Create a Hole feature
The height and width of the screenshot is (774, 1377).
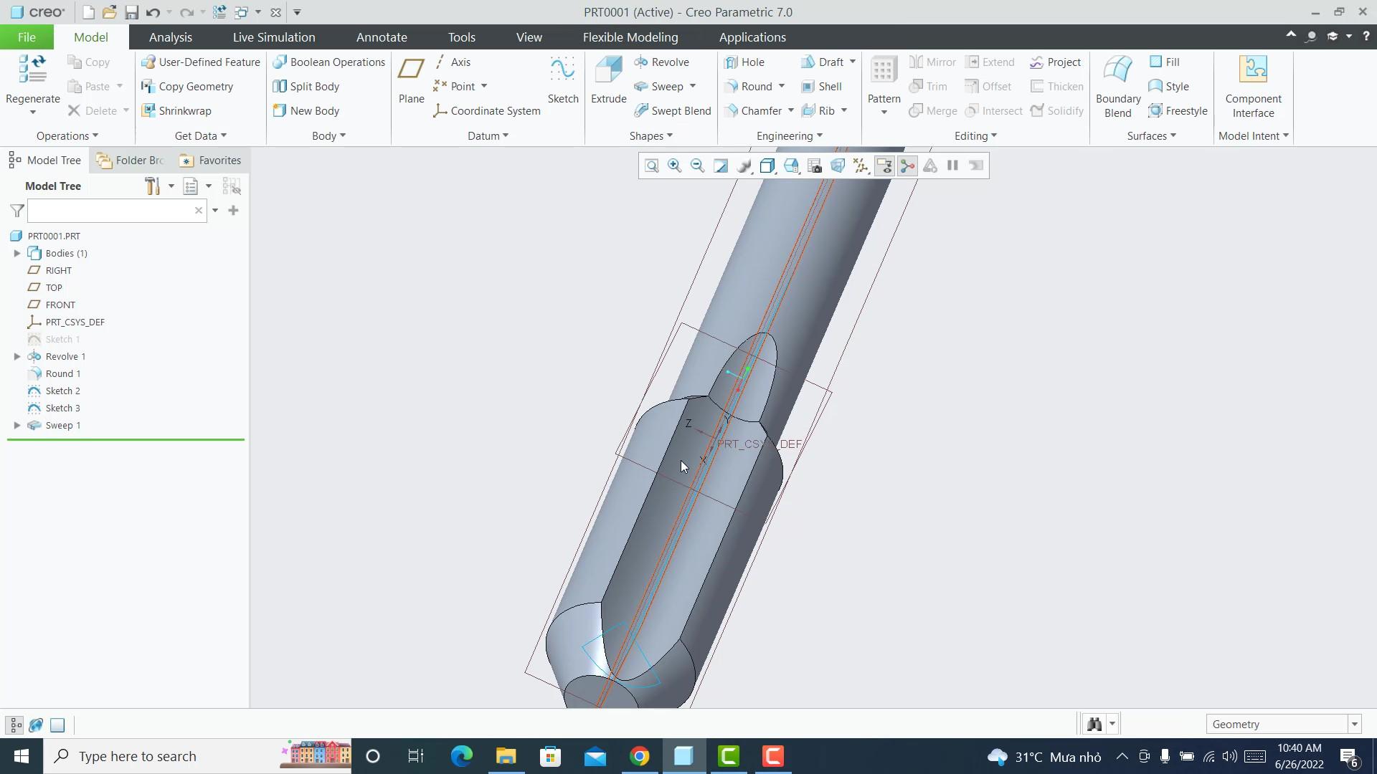pos(746,62)
